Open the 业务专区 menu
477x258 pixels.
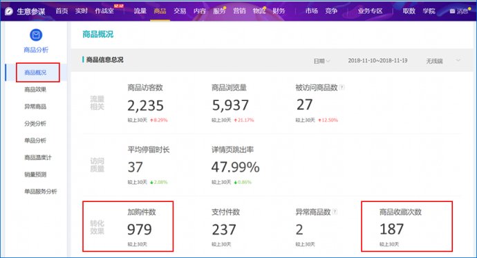[371, 11]
